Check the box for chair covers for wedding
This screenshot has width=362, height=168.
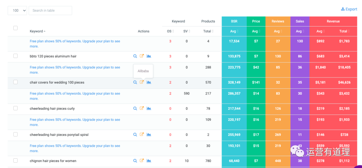tap(15, 82)
